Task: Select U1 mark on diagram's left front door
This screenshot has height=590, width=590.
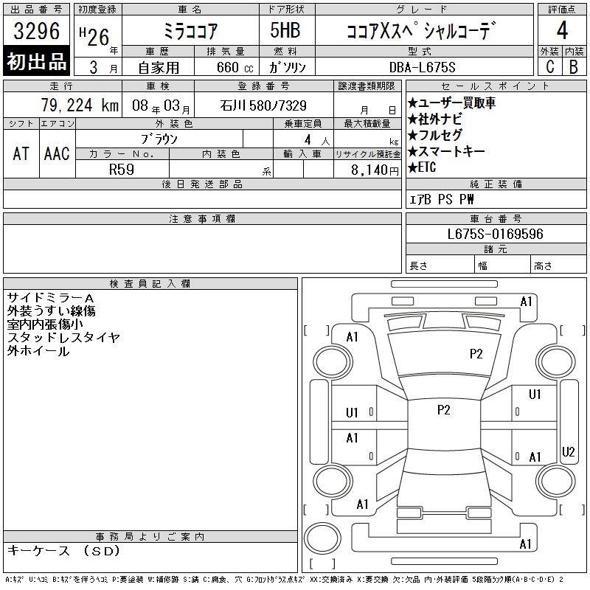Action: (x=352, y=413)
